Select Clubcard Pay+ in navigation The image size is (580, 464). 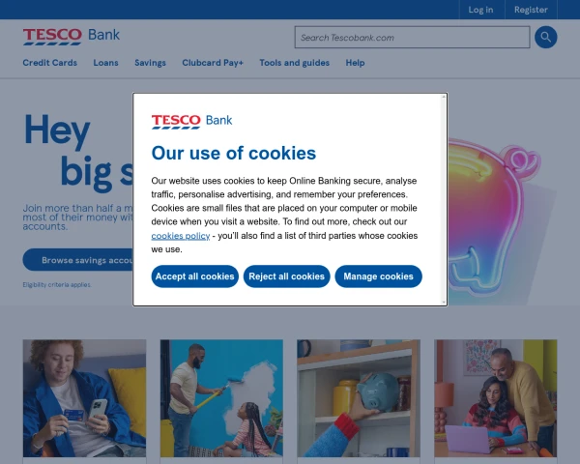(213, 63)
